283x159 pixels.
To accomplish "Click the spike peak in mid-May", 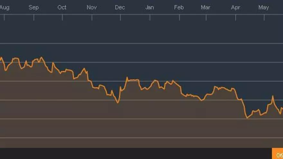I will 273,96.
